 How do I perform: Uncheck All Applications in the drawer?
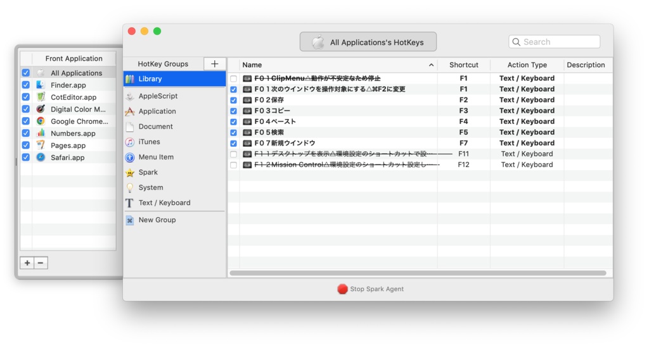tap(26, 73)
